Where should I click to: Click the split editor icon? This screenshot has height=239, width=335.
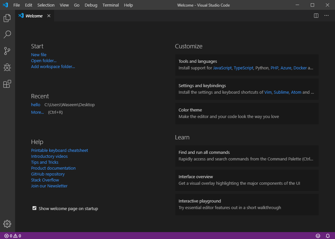tap(316, 16)
